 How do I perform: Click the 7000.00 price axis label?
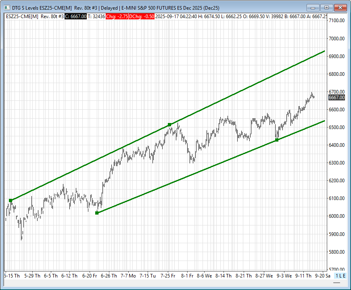click(x=336, y=38)
